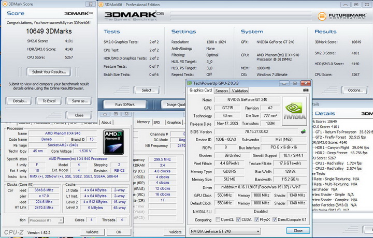Click the BIOS save chip icon in GPU-Z
This screenshot has height=238, width=373.
pos(303,131)
